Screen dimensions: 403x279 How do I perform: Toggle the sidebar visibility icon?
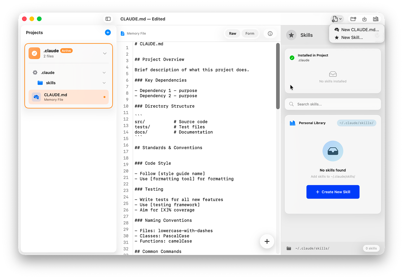click(x=108, y=19)
